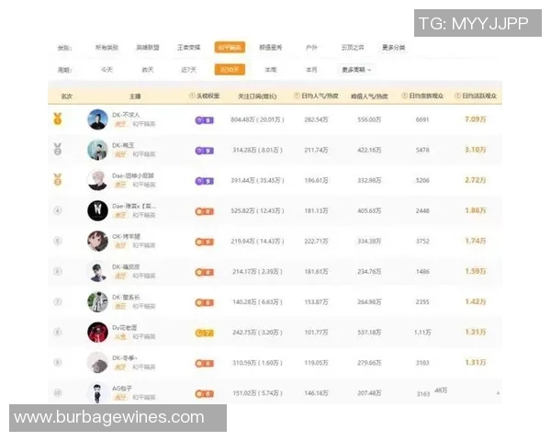Click the orange level 8 badge for DK-烤羊腿
Viewport: 551px width, 441px height.
[x=204, y=242]
